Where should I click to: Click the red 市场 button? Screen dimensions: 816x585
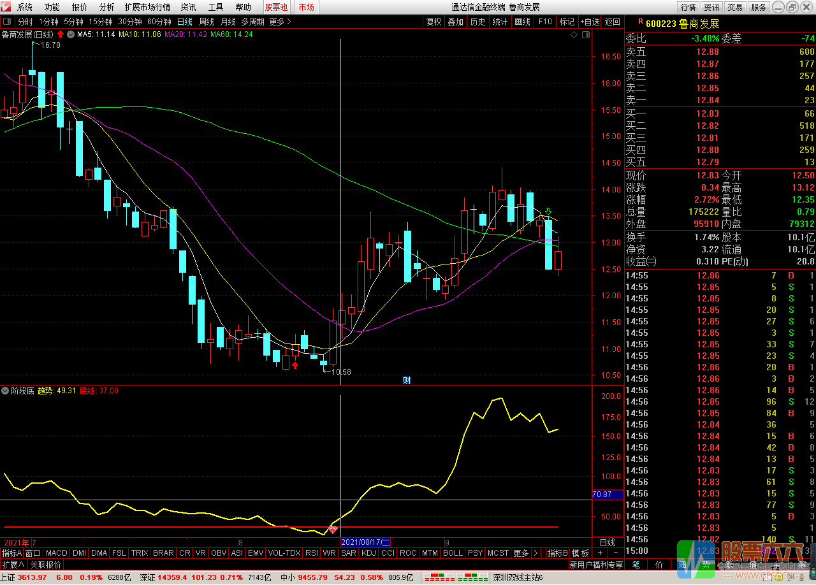pyautogui.click(x=307, y=7)
